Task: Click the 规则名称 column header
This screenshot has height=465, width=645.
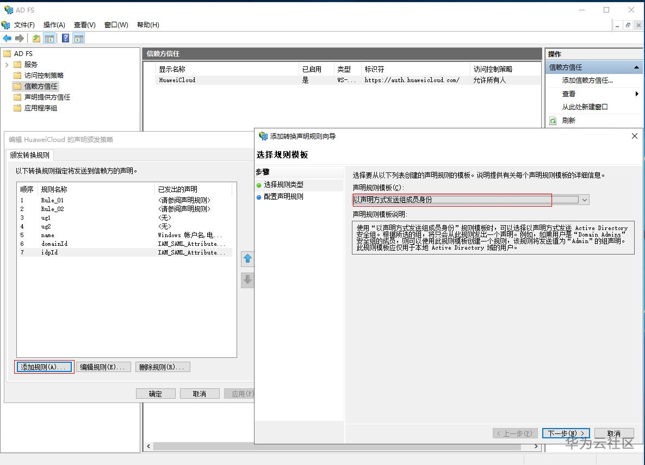Action: click(96, 189)
